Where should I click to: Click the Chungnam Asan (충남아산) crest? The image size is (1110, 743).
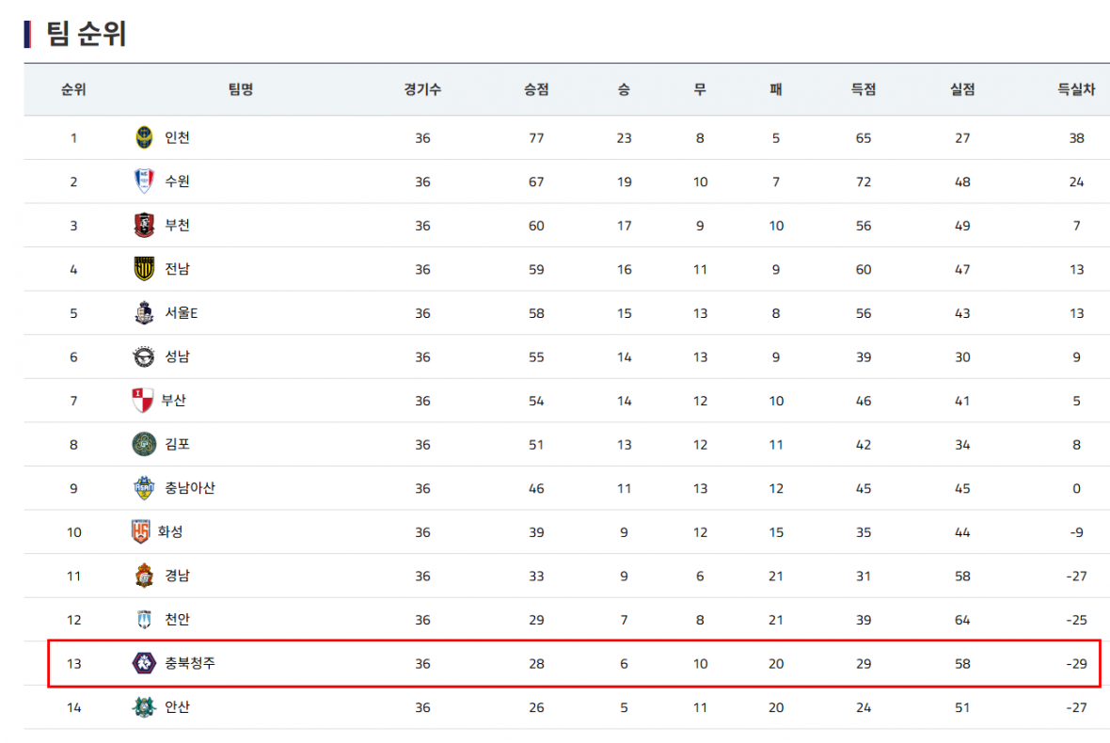point(143,488)
